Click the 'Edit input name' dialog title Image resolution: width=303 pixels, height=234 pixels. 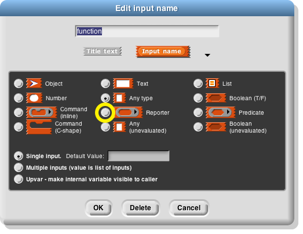147,8
